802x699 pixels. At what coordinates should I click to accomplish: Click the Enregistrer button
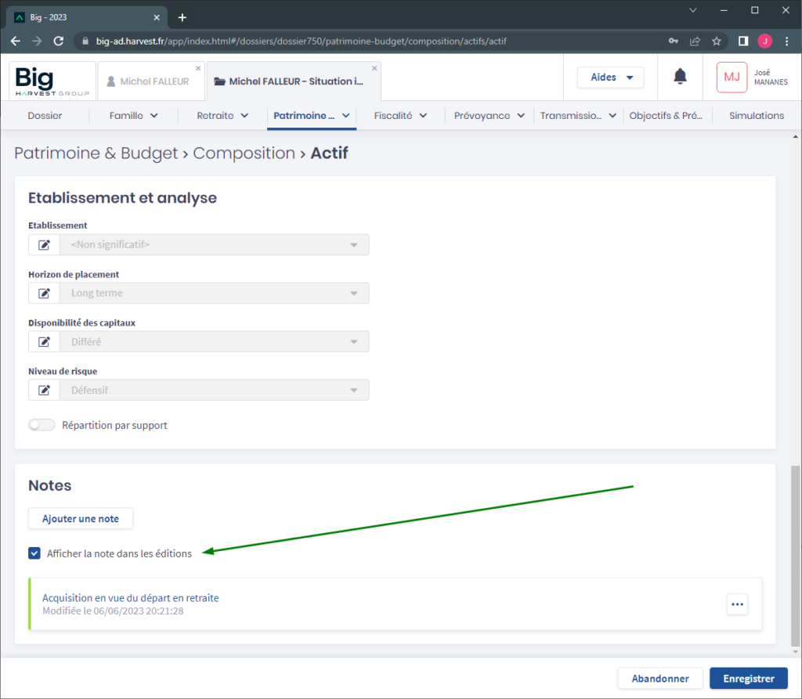point(748,679)
